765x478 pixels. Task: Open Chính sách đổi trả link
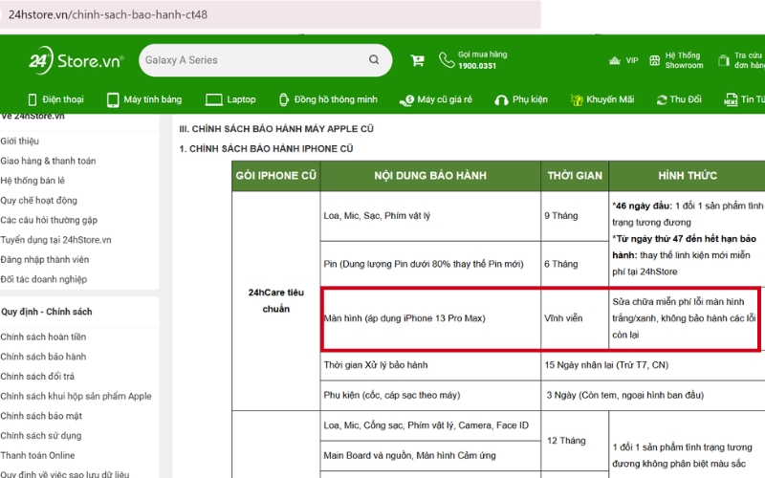click(37, 377)
